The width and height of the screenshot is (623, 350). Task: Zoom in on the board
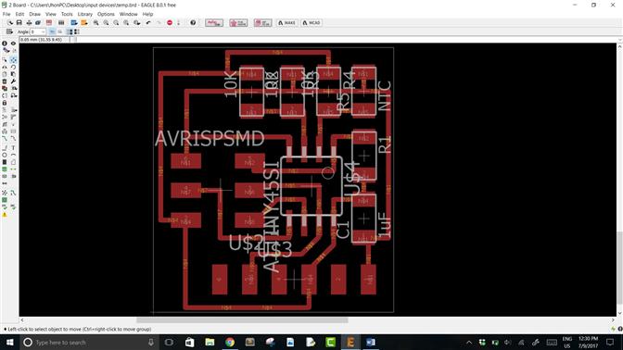(106, 22)
